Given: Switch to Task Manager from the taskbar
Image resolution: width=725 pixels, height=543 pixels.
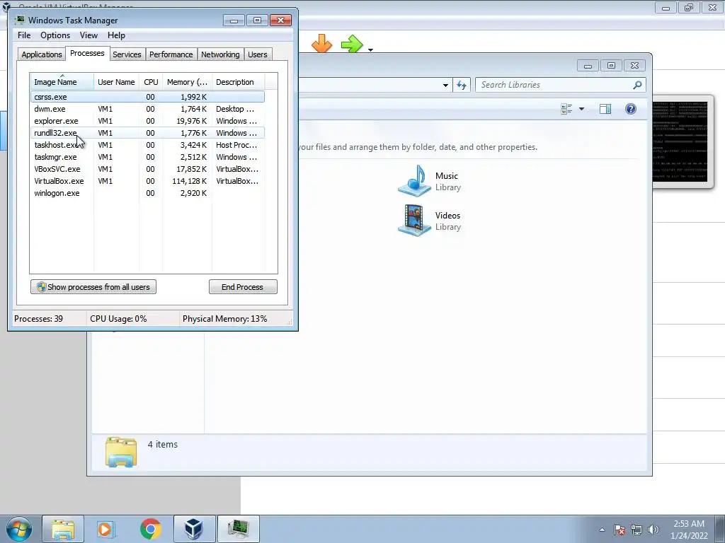Looking at the screenshot, I should pos(238,529).
